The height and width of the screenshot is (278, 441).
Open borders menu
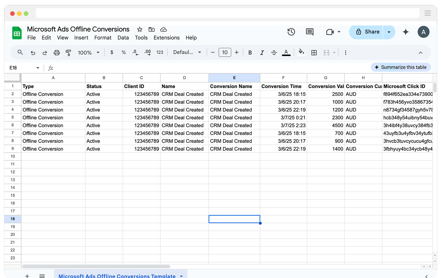(314, 53)
